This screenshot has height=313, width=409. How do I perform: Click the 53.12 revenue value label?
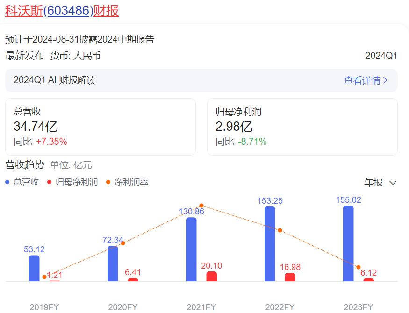point(34,249)
